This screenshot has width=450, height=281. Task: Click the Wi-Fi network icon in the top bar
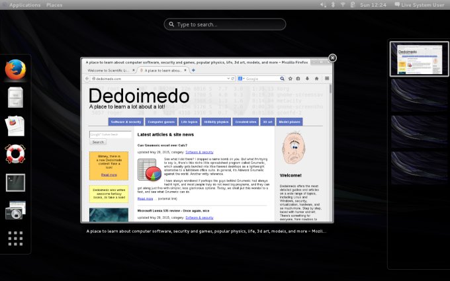coord(343,5)
